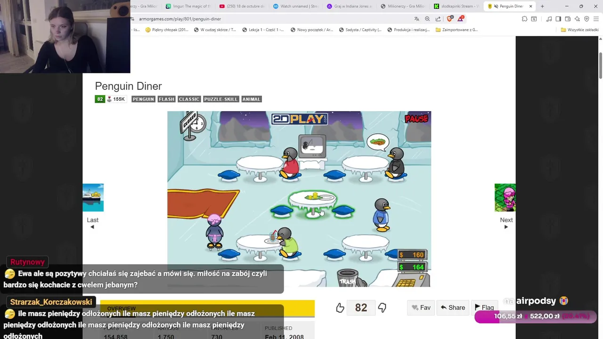603x339 pixels.
Task: Click the PENGUIN tag
Action: tap(143, 99)
